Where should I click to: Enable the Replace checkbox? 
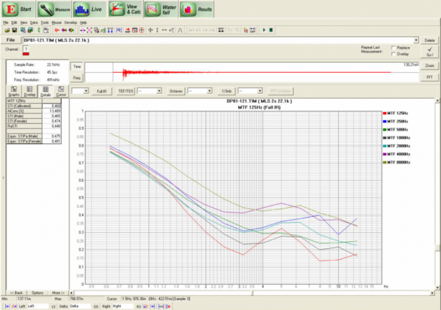coord(393,48)
